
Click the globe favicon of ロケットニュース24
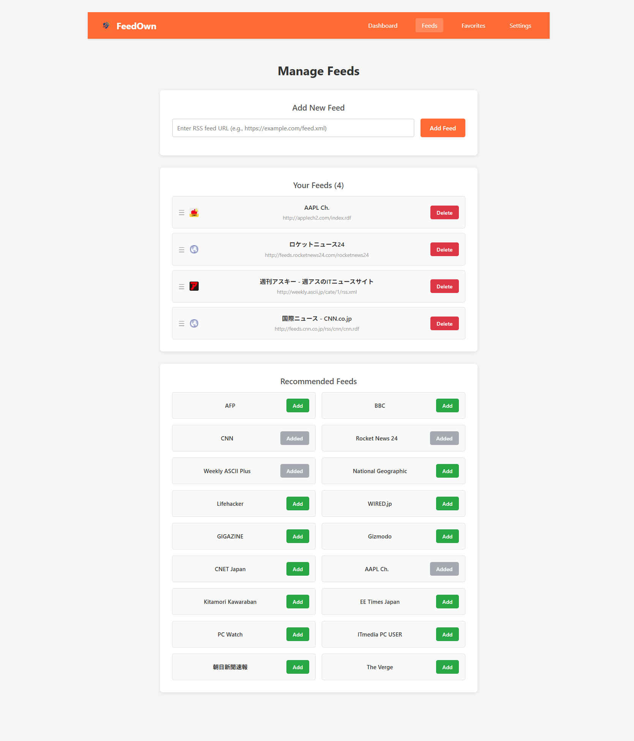coord(194,249)
